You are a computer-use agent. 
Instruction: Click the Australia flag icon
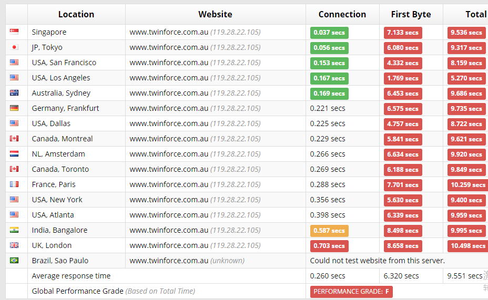pyautogui.click(x=14, y=92)
